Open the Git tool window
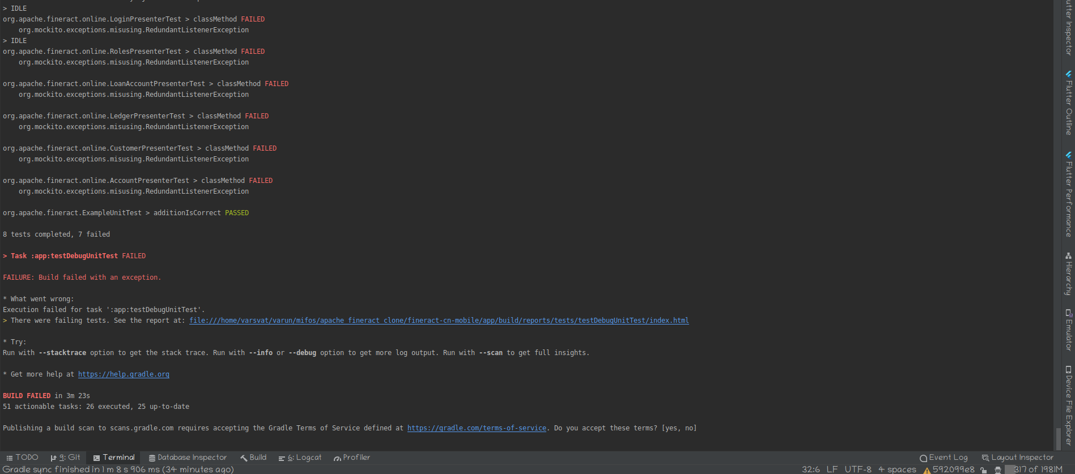Image resolution: width=1075 pixels, height=474 pixels. (65, 458)
